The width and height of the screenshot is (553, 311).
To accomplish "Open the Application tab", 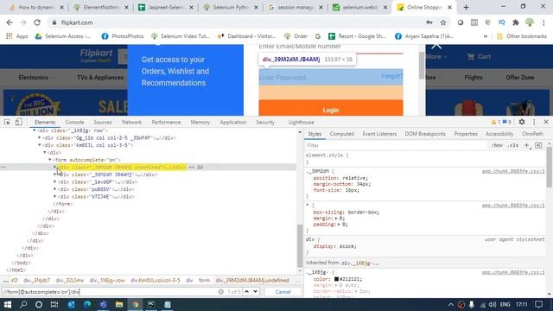I will pyautogui.click(x=232, y=122).
